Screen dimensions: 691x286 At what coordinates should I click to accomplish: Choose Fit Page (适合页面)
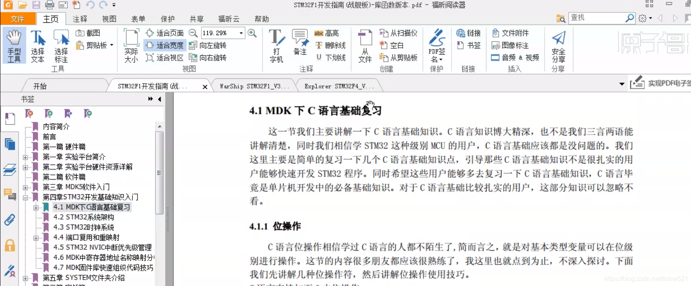click(x=165, y=33)
